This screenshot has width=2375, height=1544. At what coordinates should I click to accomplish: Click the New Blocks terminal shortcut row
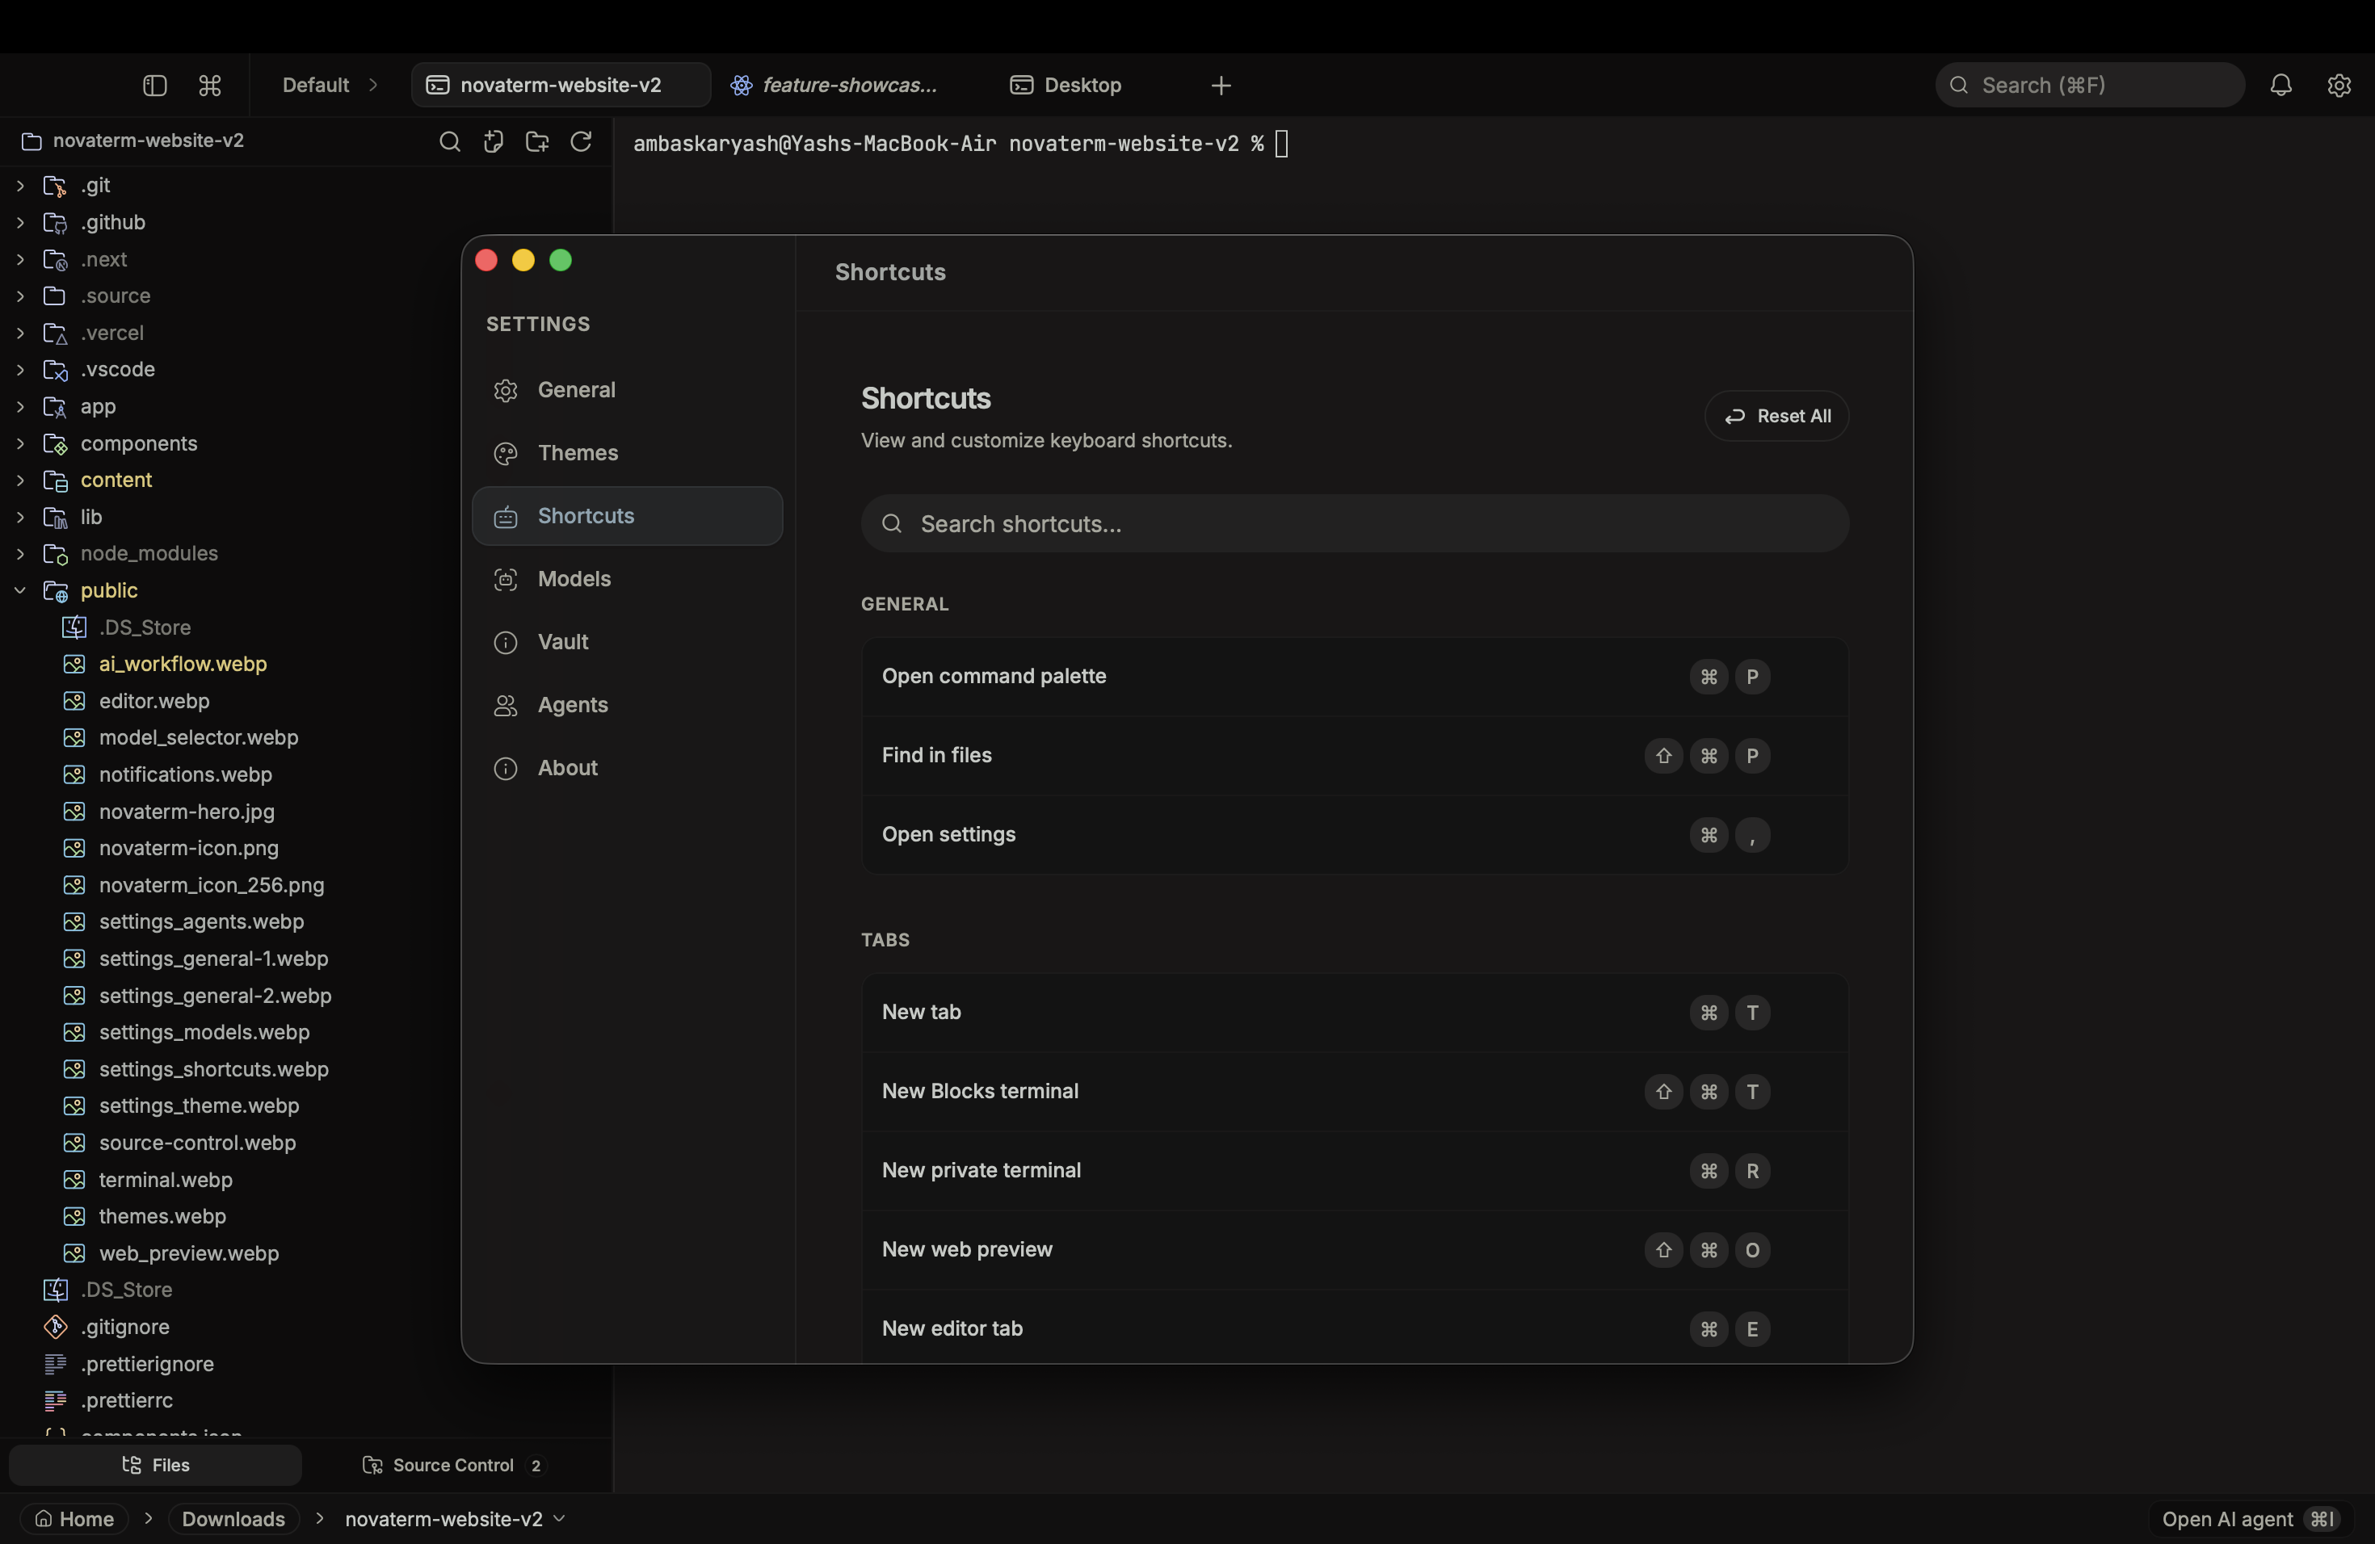tap(1354, 1091)
